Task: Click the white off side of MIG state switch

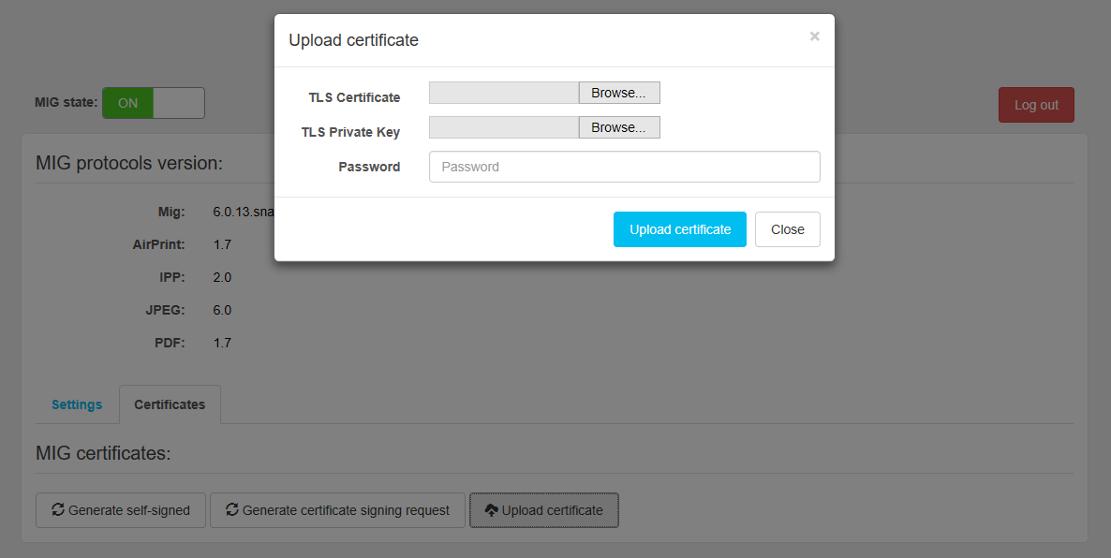Action: coord(179,103)
